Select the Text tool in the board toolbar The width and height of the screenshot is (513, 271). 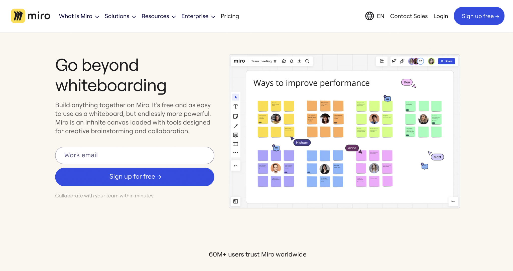point(235,106)
